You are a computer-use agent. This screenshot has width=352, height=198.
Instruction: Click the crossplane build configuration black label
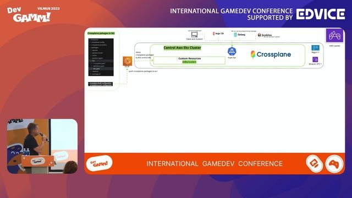click(100, 84)
